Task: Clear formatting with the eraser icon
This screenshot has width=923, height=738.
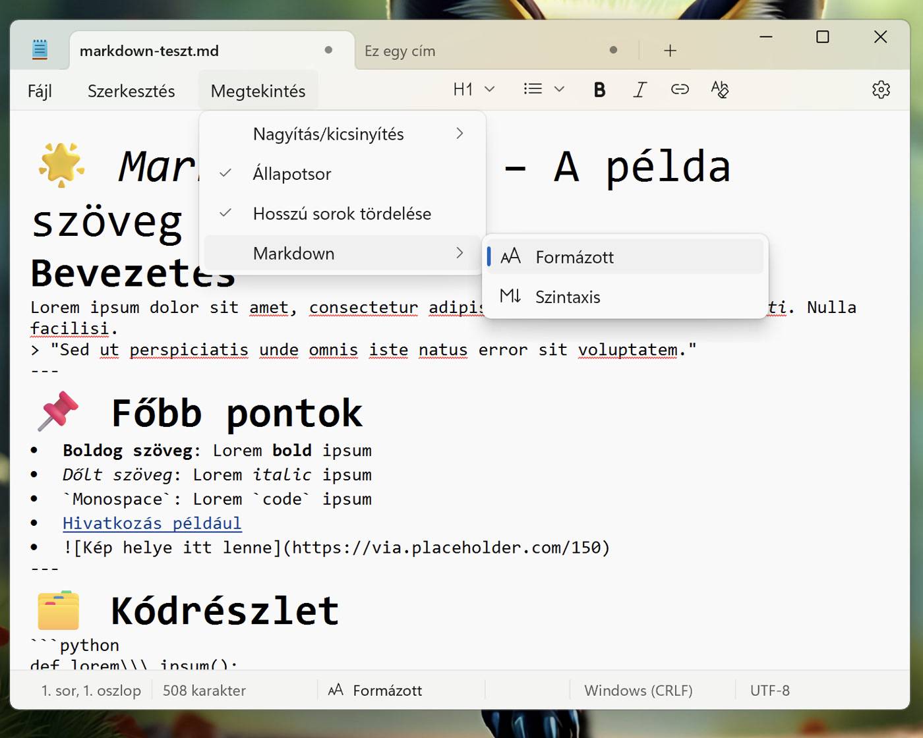Action: 720,90
